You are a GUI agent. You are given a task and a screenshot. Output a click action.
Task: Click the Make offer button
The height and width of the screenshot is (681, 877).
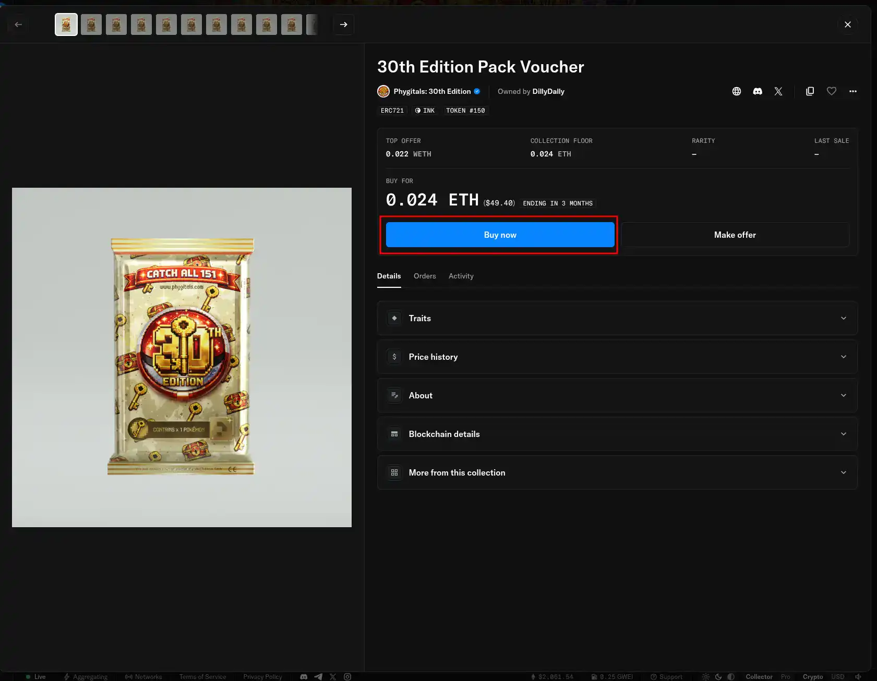[735, 235]
